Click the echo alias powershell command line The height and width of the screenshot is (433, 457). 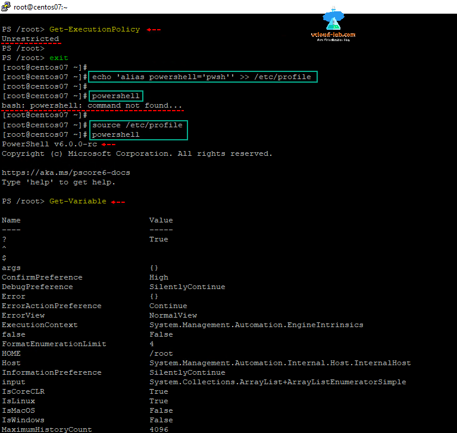pos(202,77)
